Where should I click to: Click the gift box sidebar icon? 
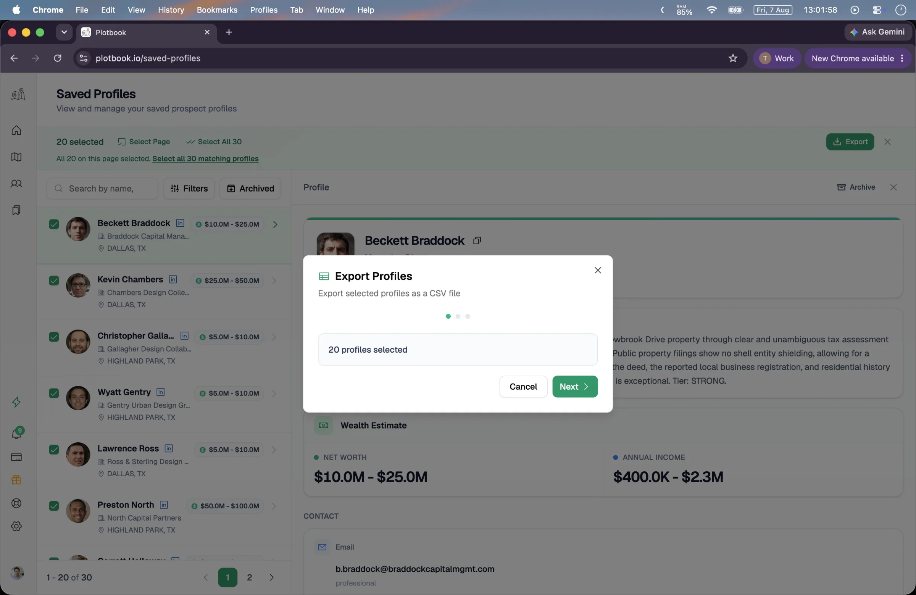[x=16, y=480]
